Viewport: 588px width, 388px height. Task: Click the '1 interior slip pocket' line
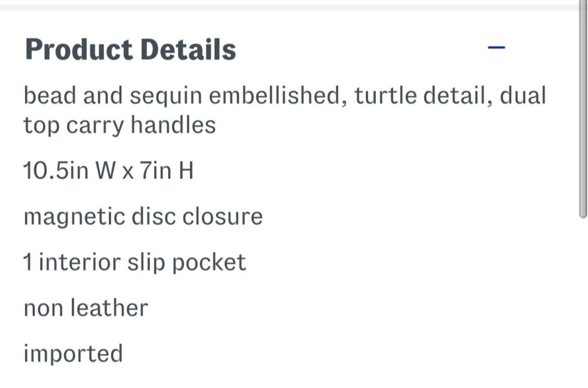[135, 262]
